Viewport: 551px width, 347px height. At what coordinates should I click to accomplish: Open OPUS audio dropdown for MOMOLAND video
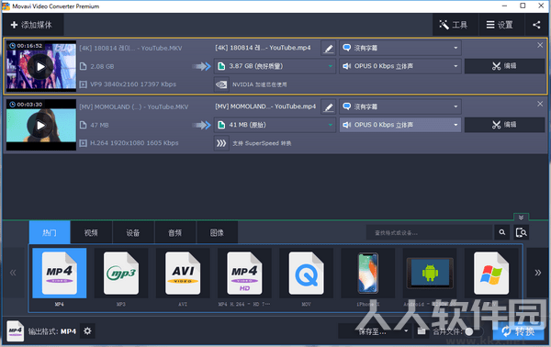click(399, 125)
